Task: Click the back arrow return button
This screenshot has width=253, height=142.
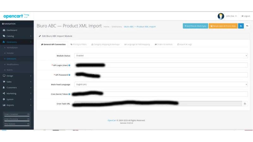Action: pos(247,26)
